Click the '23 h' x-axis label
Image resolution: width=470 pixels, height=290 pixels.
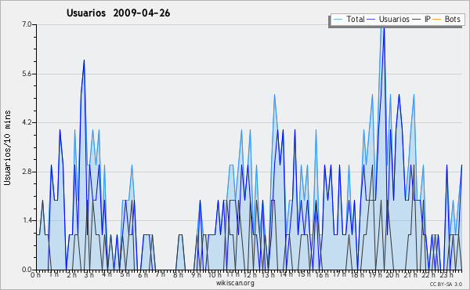click(x=446, y=275)
